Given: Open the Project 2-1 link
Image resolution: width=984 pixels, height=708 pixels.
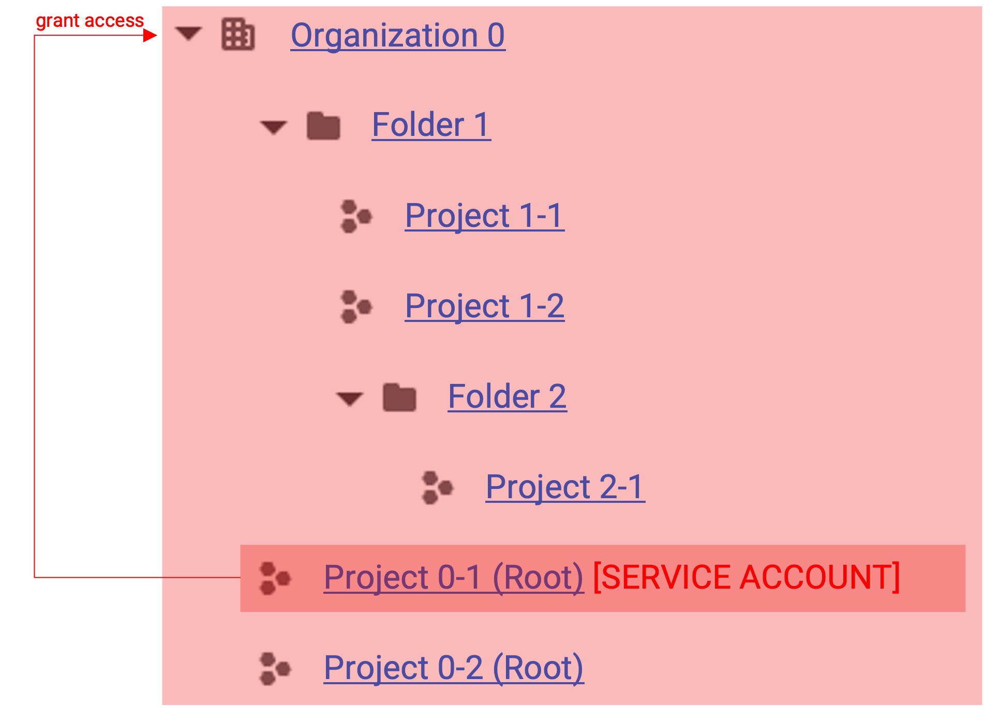Looking at the screenshot, I should pos(565,487).
